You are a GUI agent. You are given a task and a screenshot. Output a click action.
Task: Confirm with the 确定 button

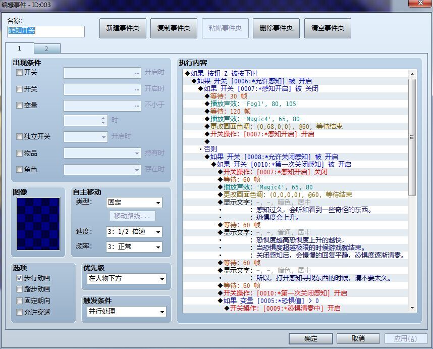click(311, 338)
